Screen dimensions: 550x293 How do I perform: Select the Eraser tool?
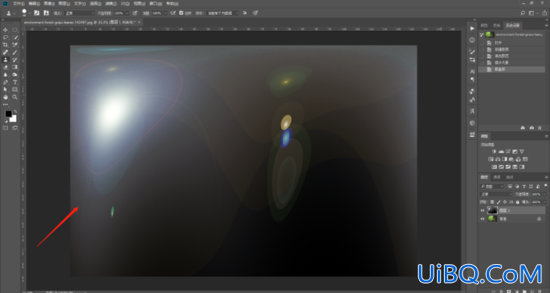(x=5, y=67)
